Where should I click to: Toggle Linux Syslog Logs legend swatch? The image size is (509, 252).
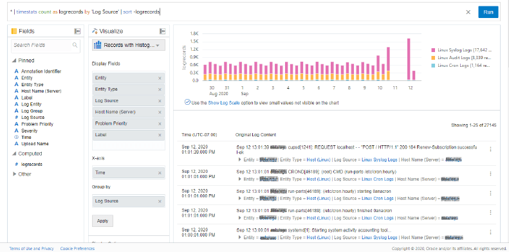433,50
